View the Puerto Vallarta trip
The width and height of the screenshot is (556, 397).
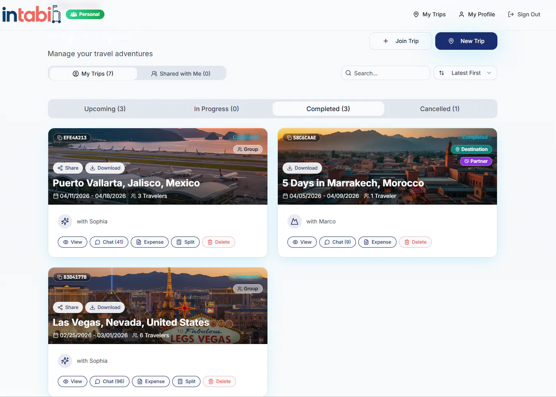[73, 242]
